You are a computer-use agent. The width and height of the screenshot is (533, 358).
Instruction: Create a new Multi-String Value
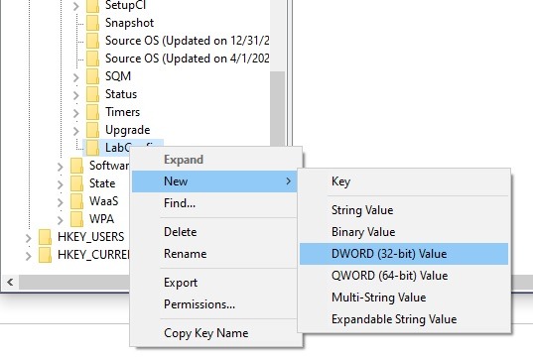404,298
